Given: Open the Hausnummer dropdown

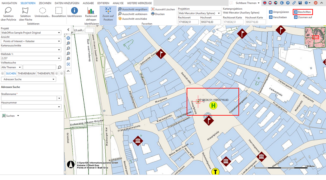Looking at the screenshot, I should point(31,107).
